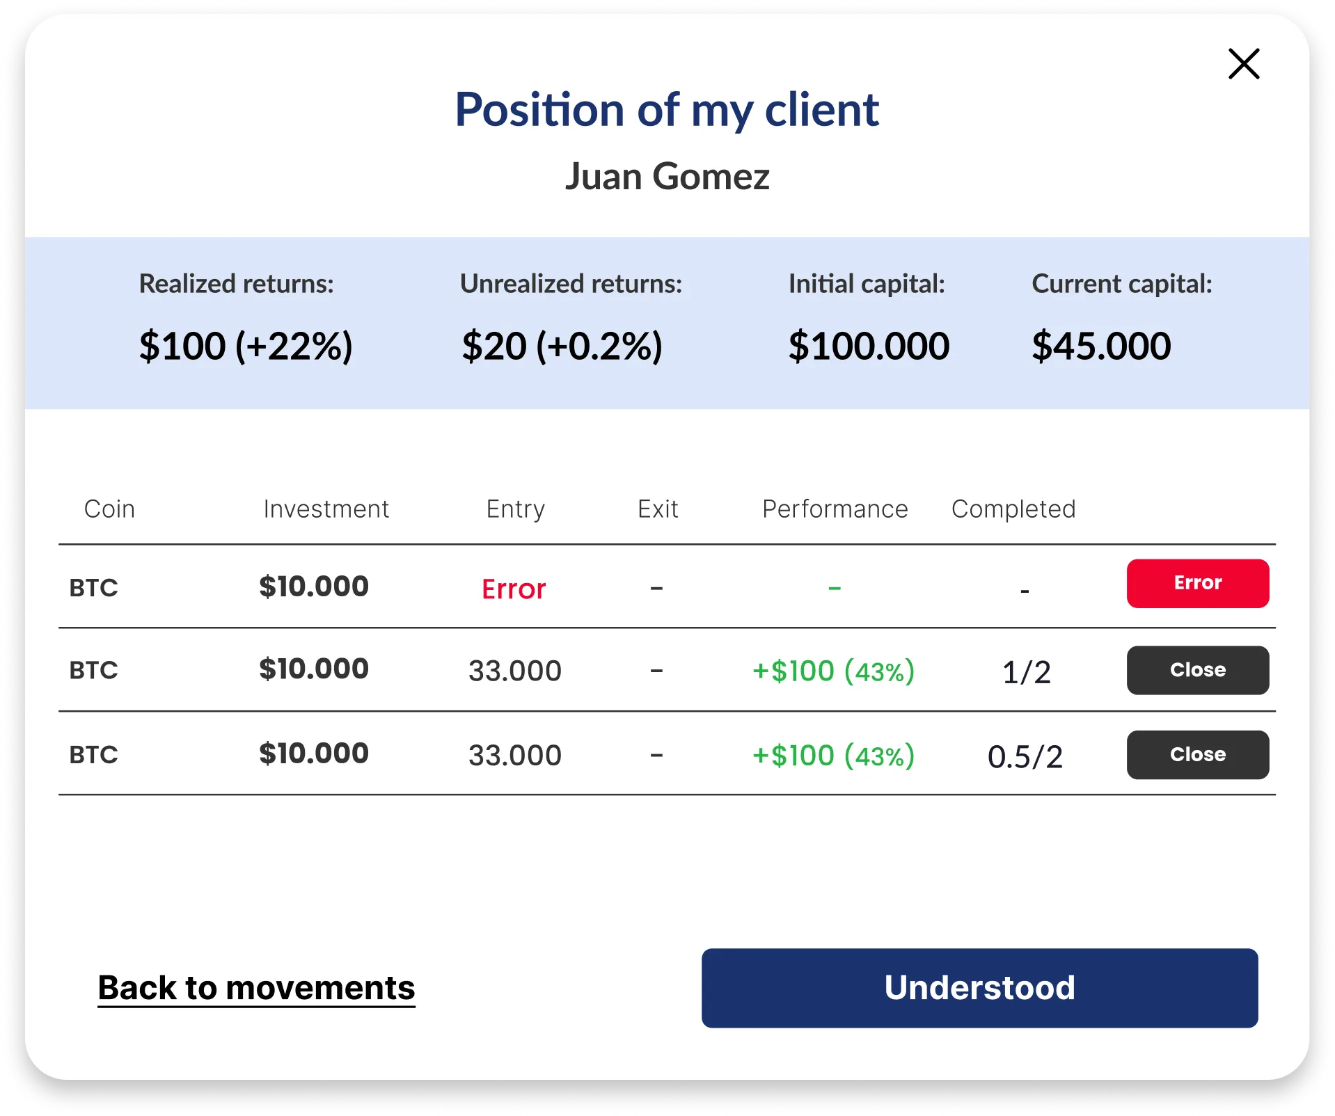
Task: Click the Investment column header
Action: click(x=325, y=509)
